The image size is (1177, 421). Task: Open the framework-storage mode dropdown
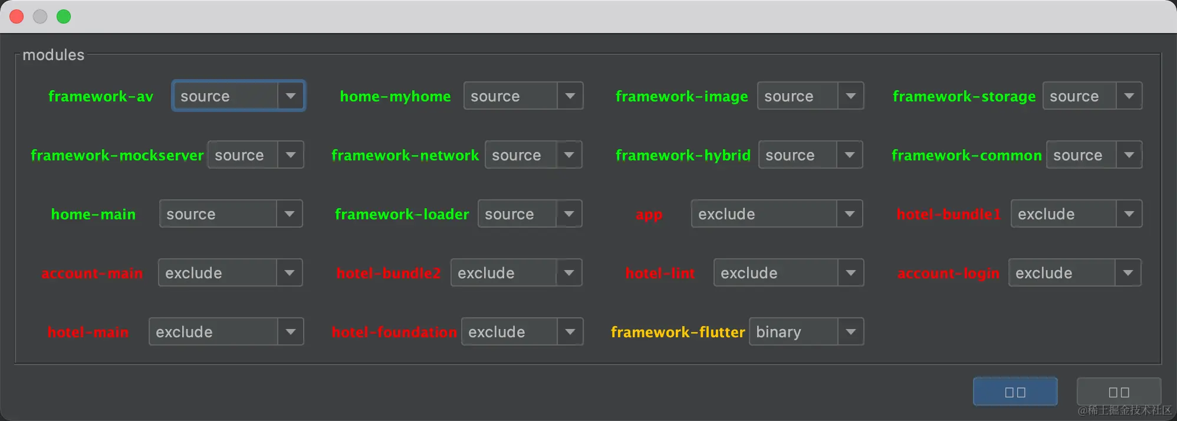[1092, 96]
